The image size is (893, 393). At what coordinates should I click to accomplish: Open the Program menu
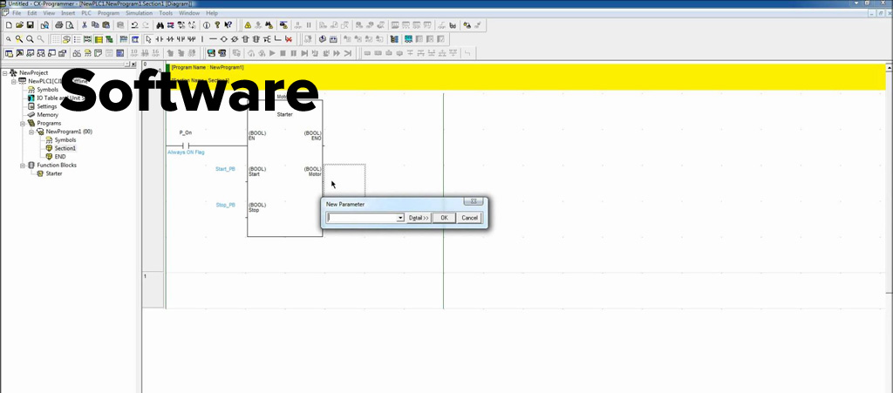108,12
